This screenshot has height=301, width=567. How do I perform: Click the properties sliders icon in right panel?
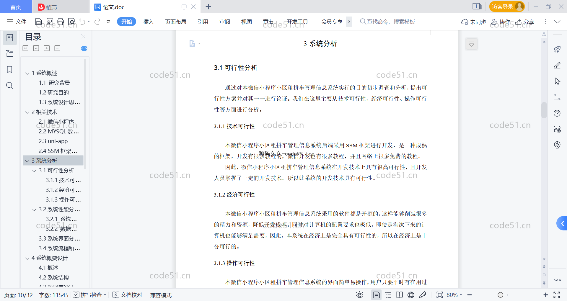[557, 97]
